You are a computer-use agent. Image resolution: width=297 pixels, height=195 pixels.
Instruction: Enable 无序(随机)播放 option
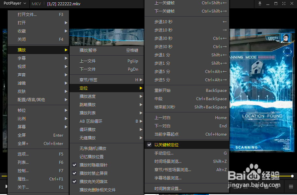107,149
